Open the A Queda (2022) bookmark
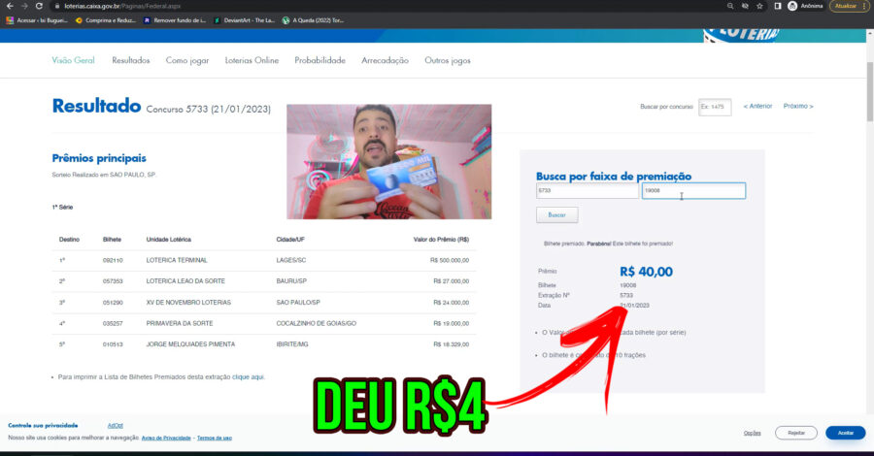874x456 pixels. point(313,20)
